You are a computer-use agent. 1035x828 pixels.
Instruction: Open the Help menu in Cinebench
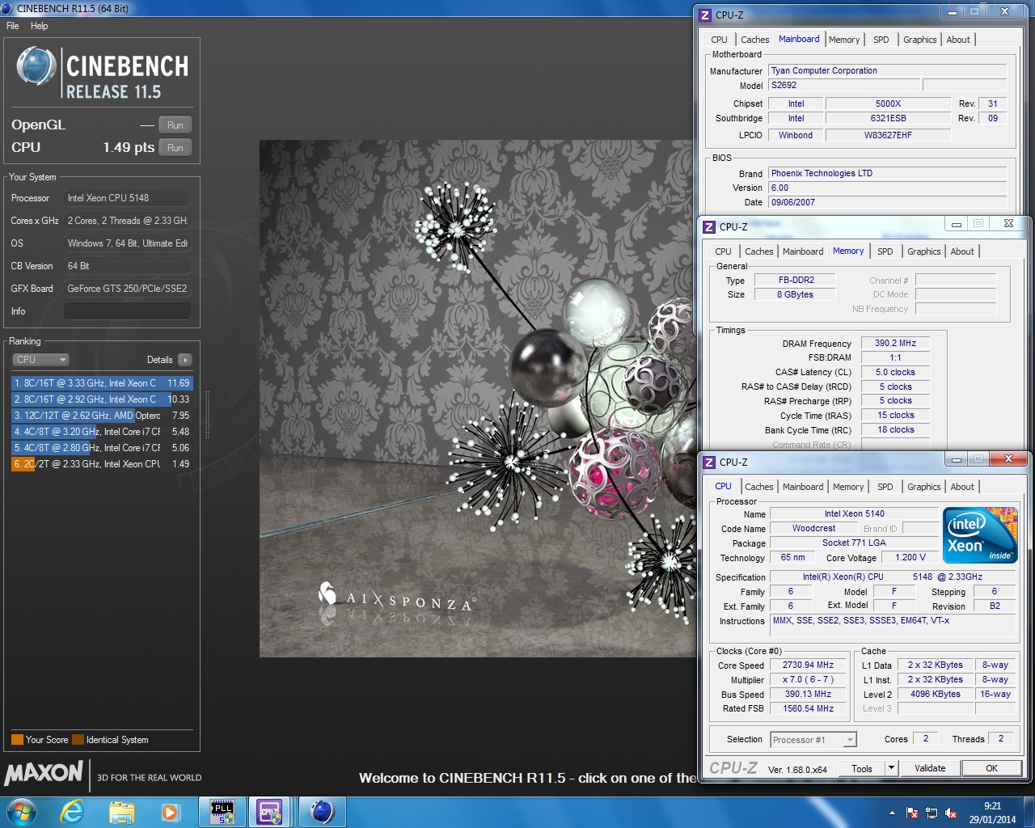point(40,26)
